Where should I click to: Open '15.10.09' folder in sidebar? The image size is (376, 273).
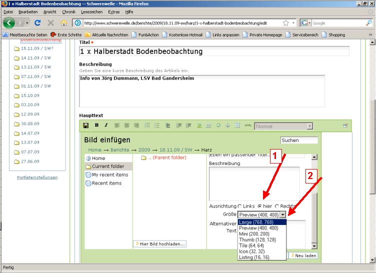tap(30, 95)
